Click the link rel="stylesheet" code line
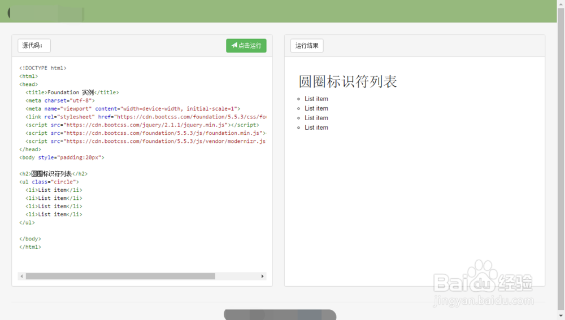The width and height of the screenshot is (565, 320). [x=146, y=117]
